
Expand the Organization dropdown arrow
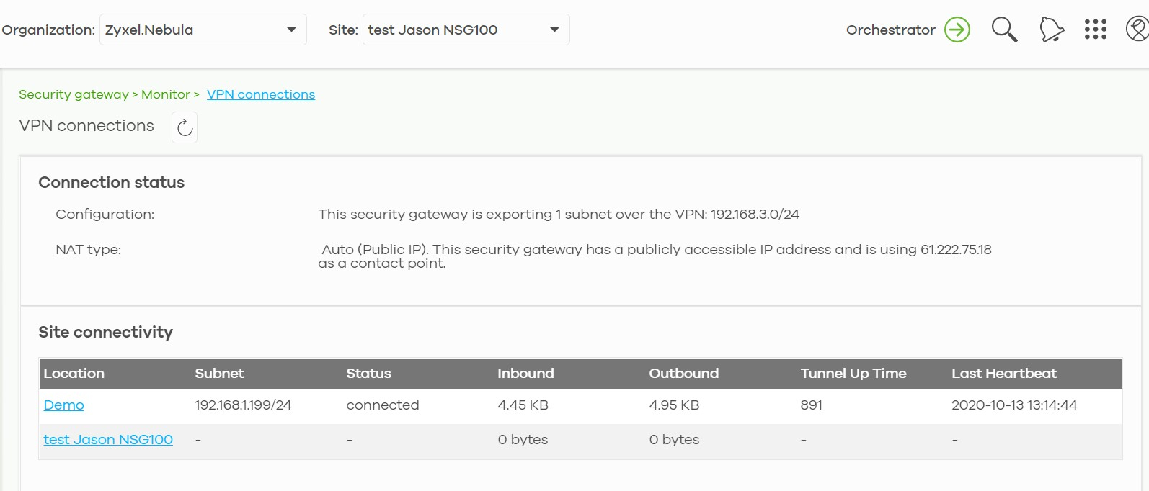click(291, 30)
